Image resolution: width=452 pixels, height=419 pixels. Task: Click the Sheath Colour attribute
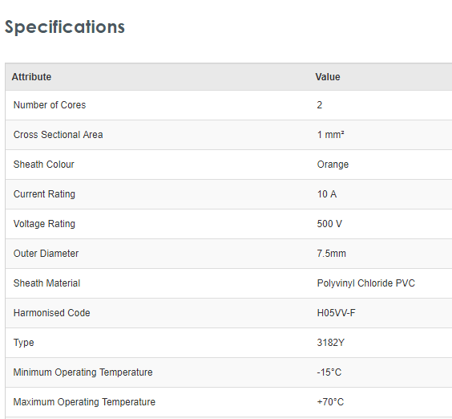[x=44, y=165]
